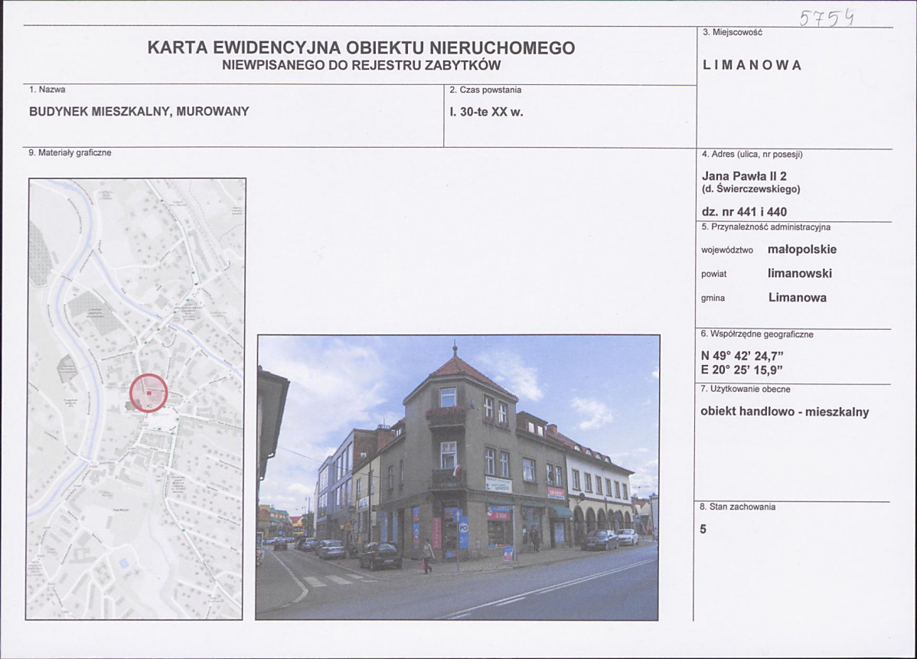This screenshot has width=917, height=659.
Task: Click the title 'KARTA EWIDENCYJNA OBIEKTU NIERUCHOMEGO'
Action: (x=361, y=47)
